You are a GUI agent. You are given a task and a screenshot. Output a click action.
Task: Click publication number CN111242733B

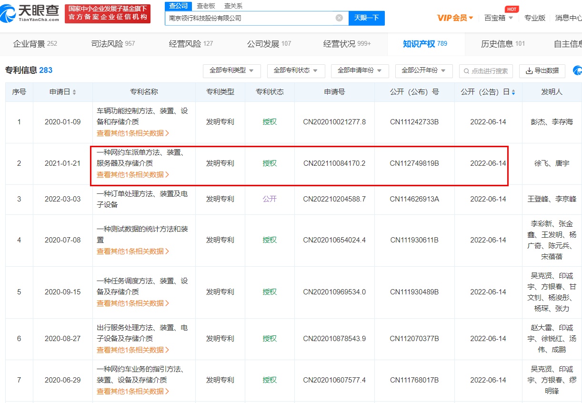coord(414,122)
